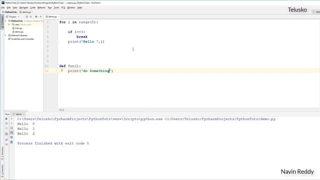Click "Hello 2" in console output
Viewport: 320px width, 180px height.
pos(26,133)
